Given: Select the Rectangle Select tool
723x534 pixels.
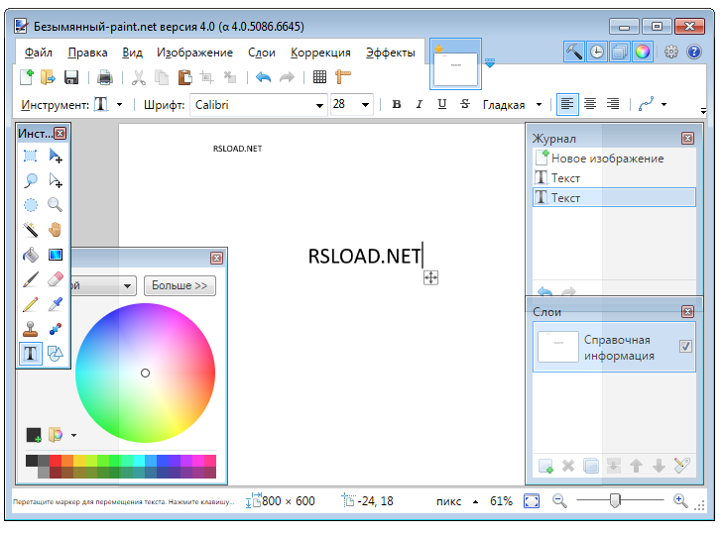Looking at the screenshot, I should [31, 156].
